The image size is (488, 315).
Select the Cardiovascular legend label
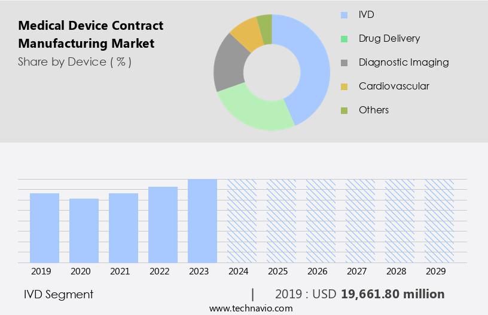click(394, 86)
